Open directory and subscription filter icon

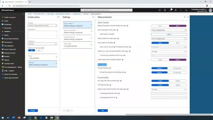click(165, 10)
